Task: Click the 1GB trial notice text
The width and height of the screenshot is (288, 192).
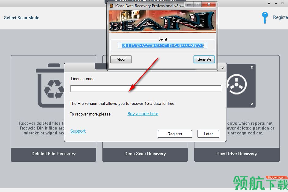Action: tap(123, 103)
